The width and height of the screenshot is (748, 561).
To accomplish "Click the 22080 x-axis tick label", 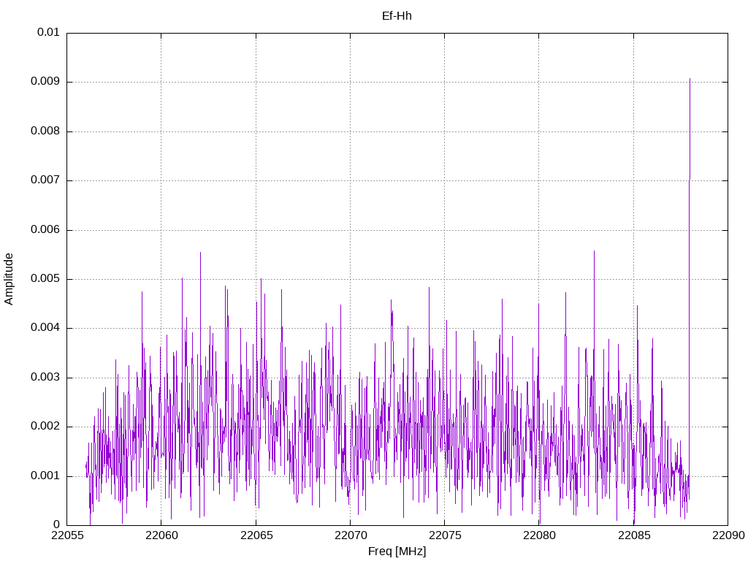I will coord(539,537).
